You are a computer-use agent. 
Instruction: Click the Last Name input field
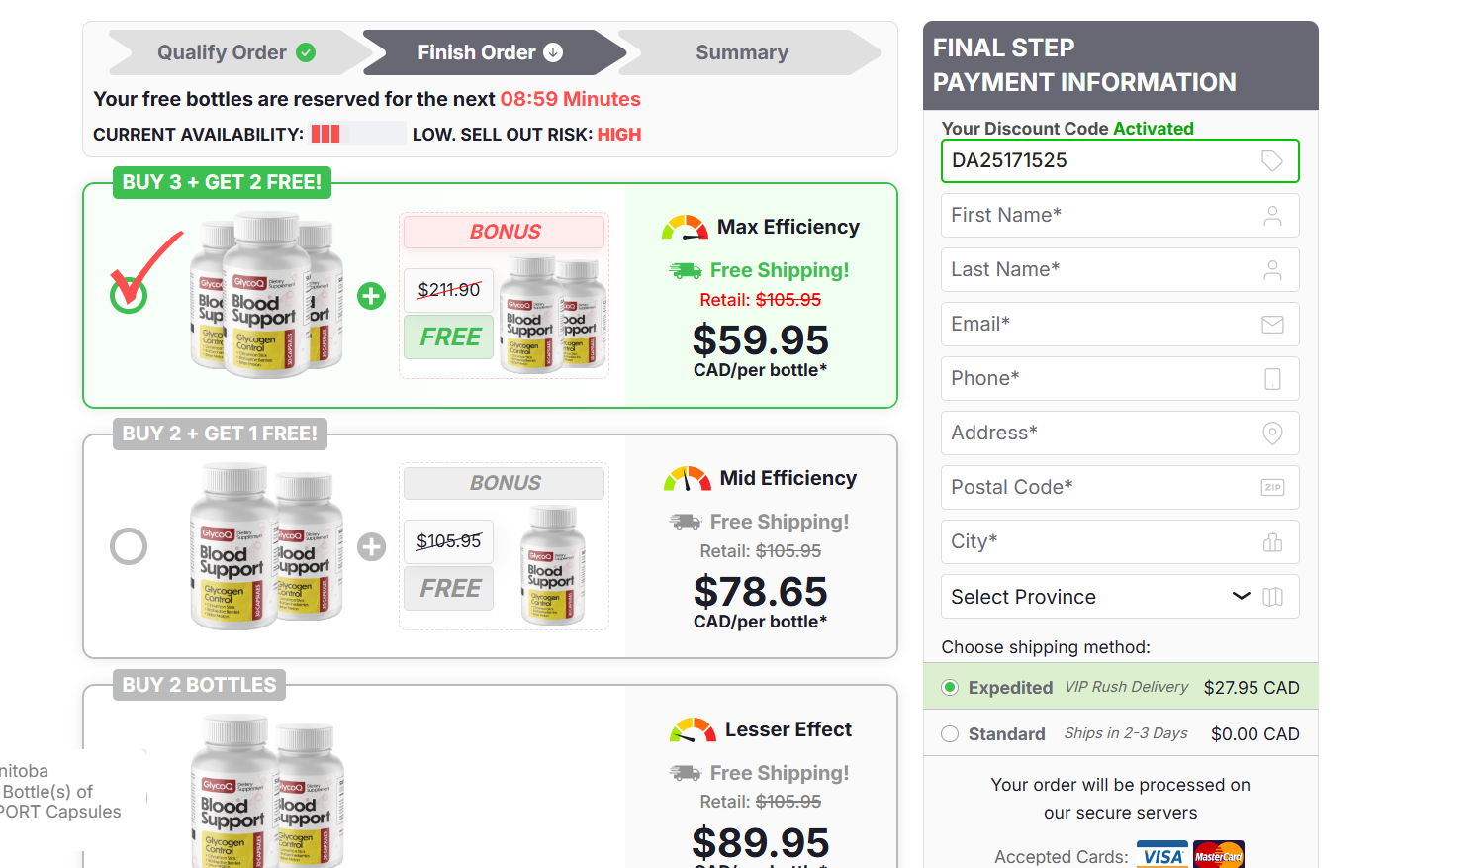1098,270
